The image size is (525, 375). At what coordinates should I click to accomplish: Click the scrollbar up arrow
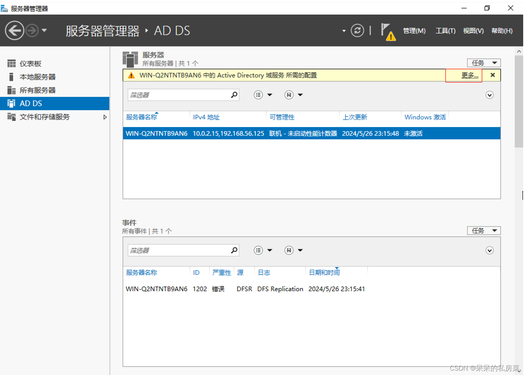tap(519, 52)
